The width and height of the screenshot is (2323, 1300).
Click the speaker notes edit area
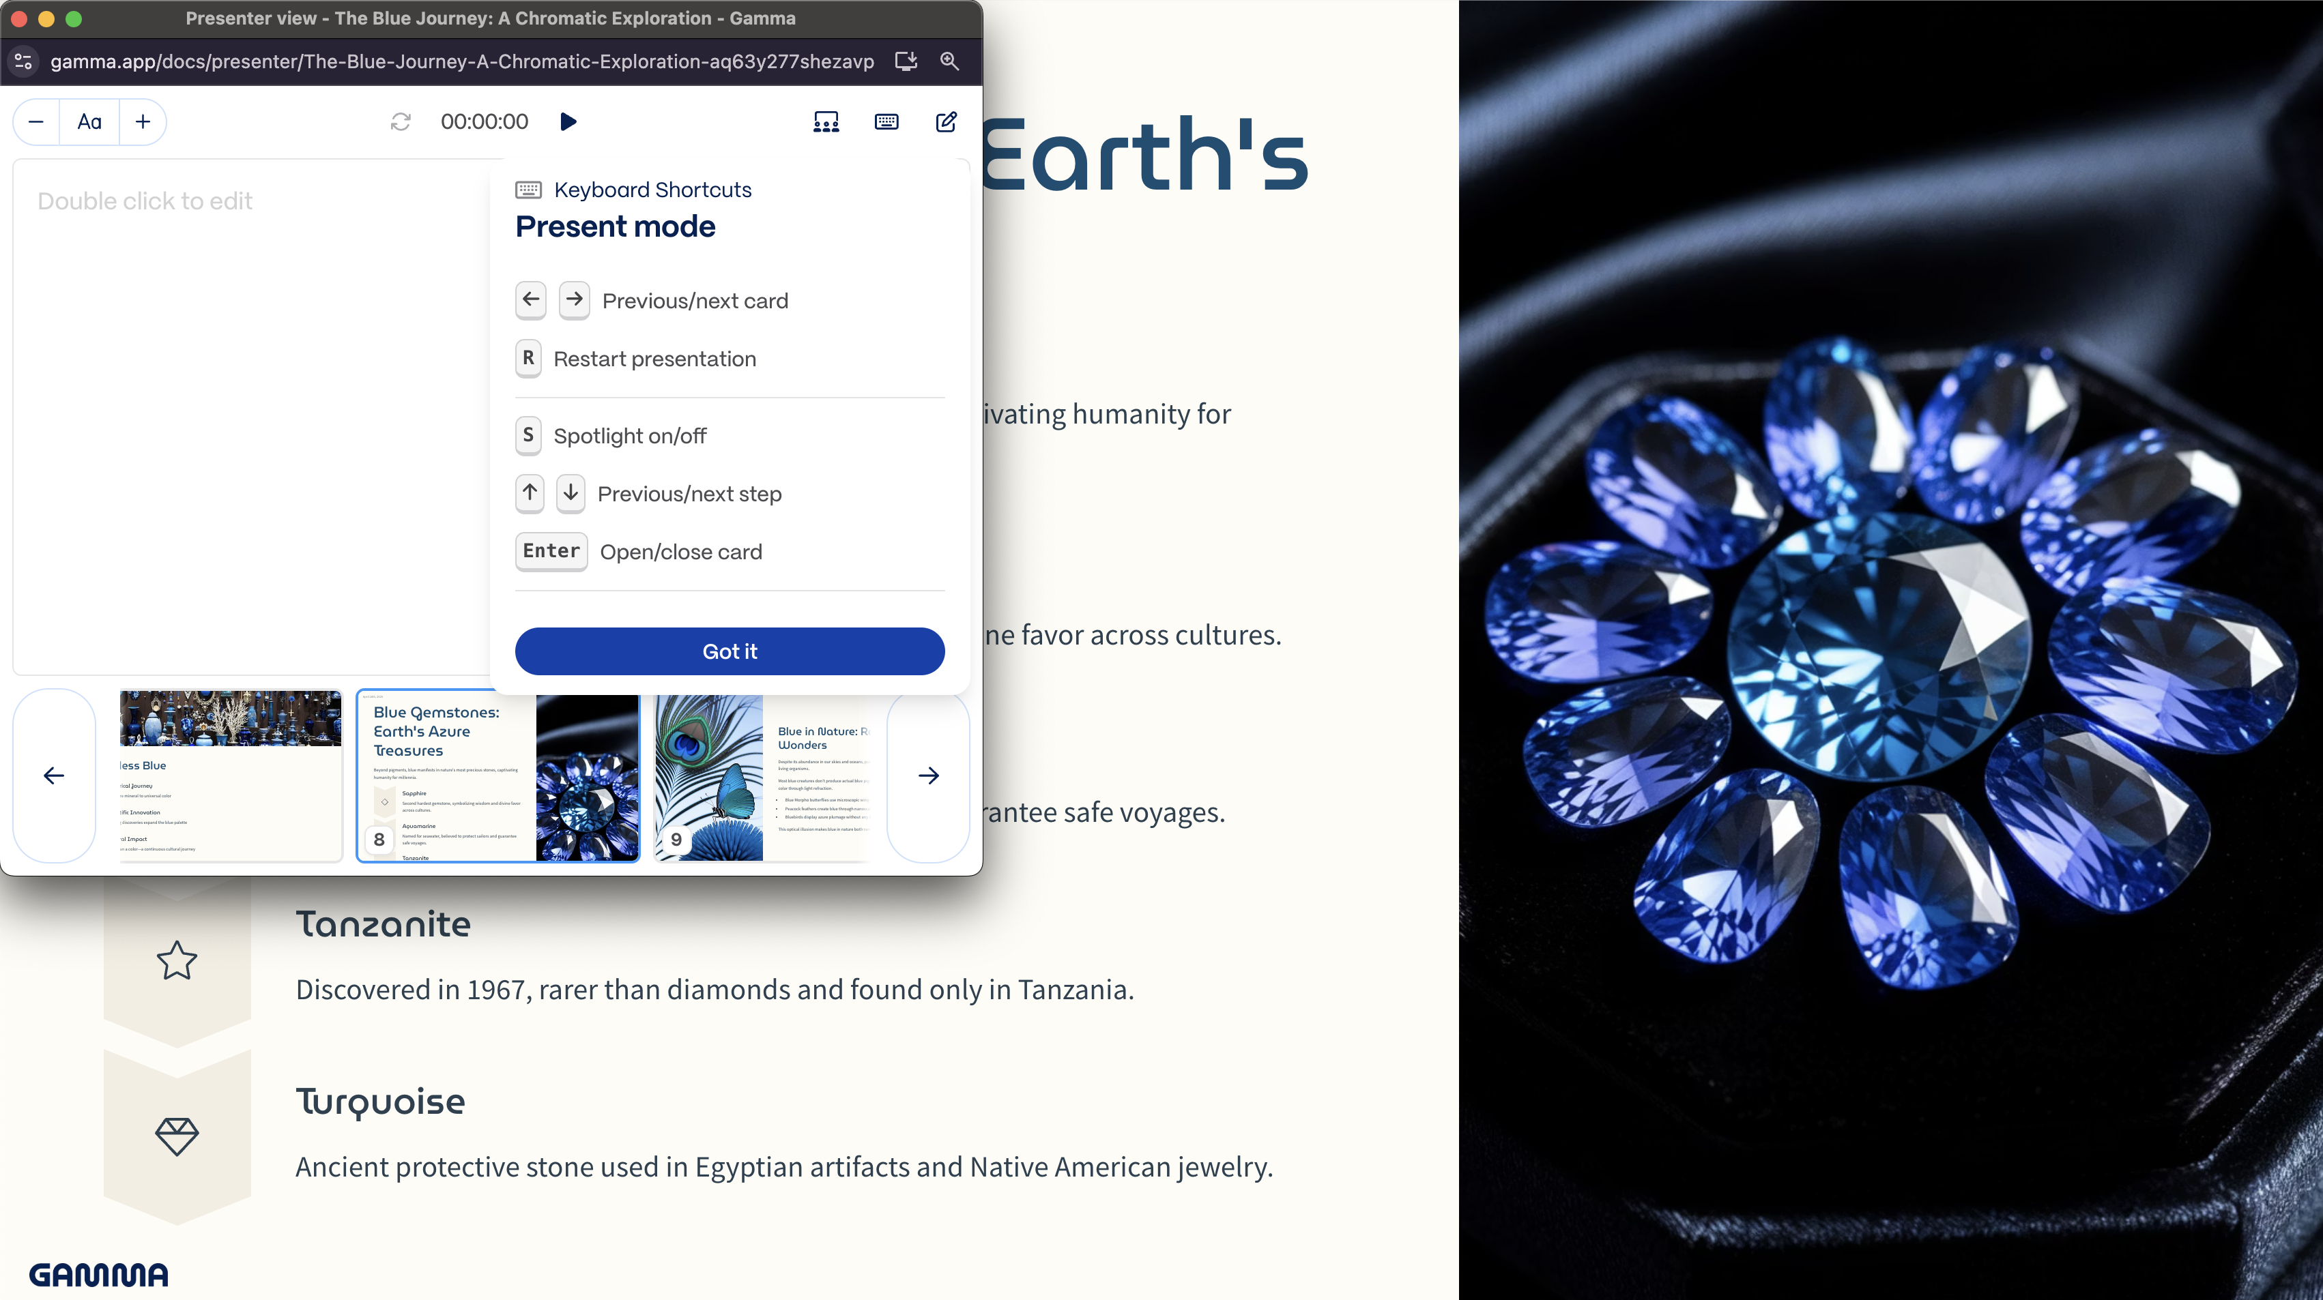(x=252, y=417)
